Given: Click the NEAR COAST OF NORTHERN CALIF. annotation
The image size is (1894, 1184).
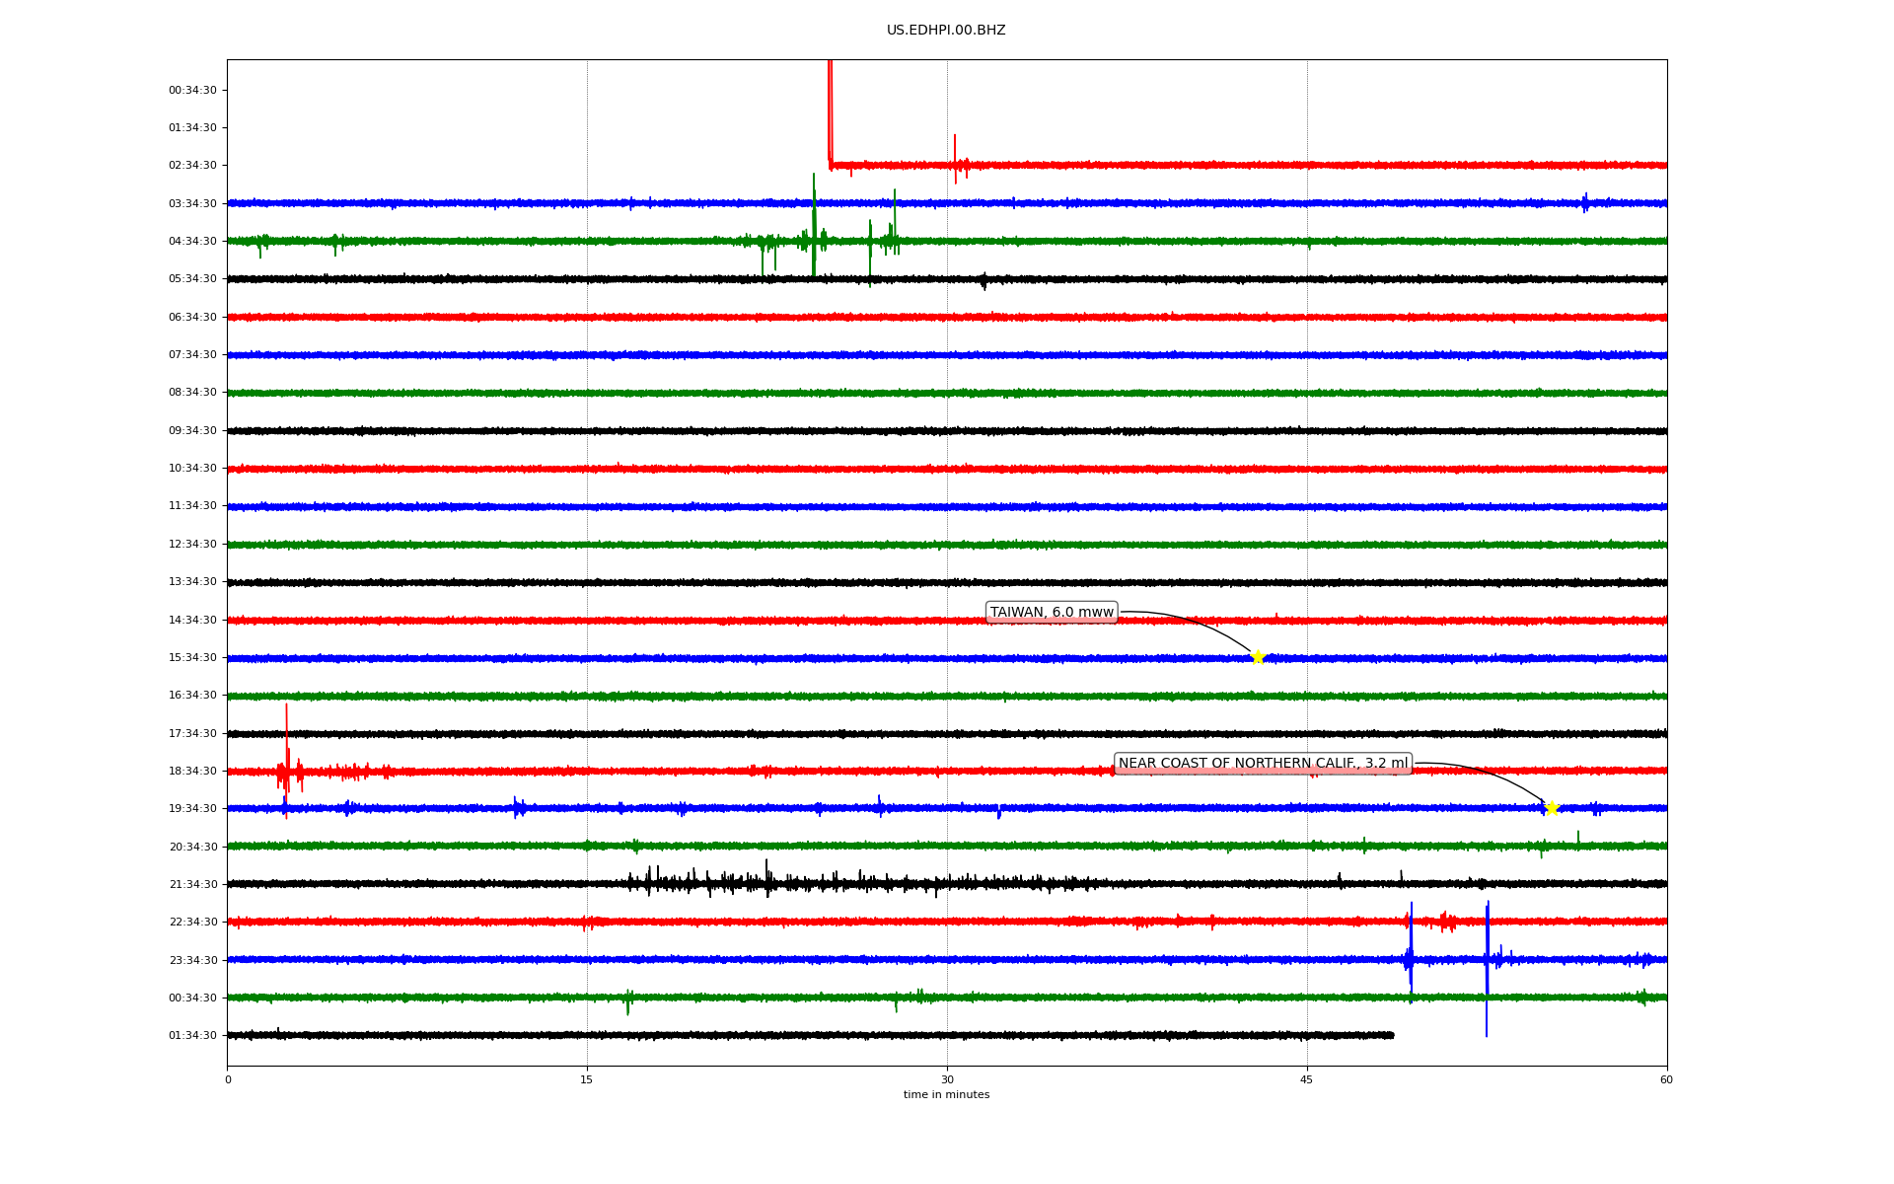Looking at the screenshot, I should point(1263,764).
